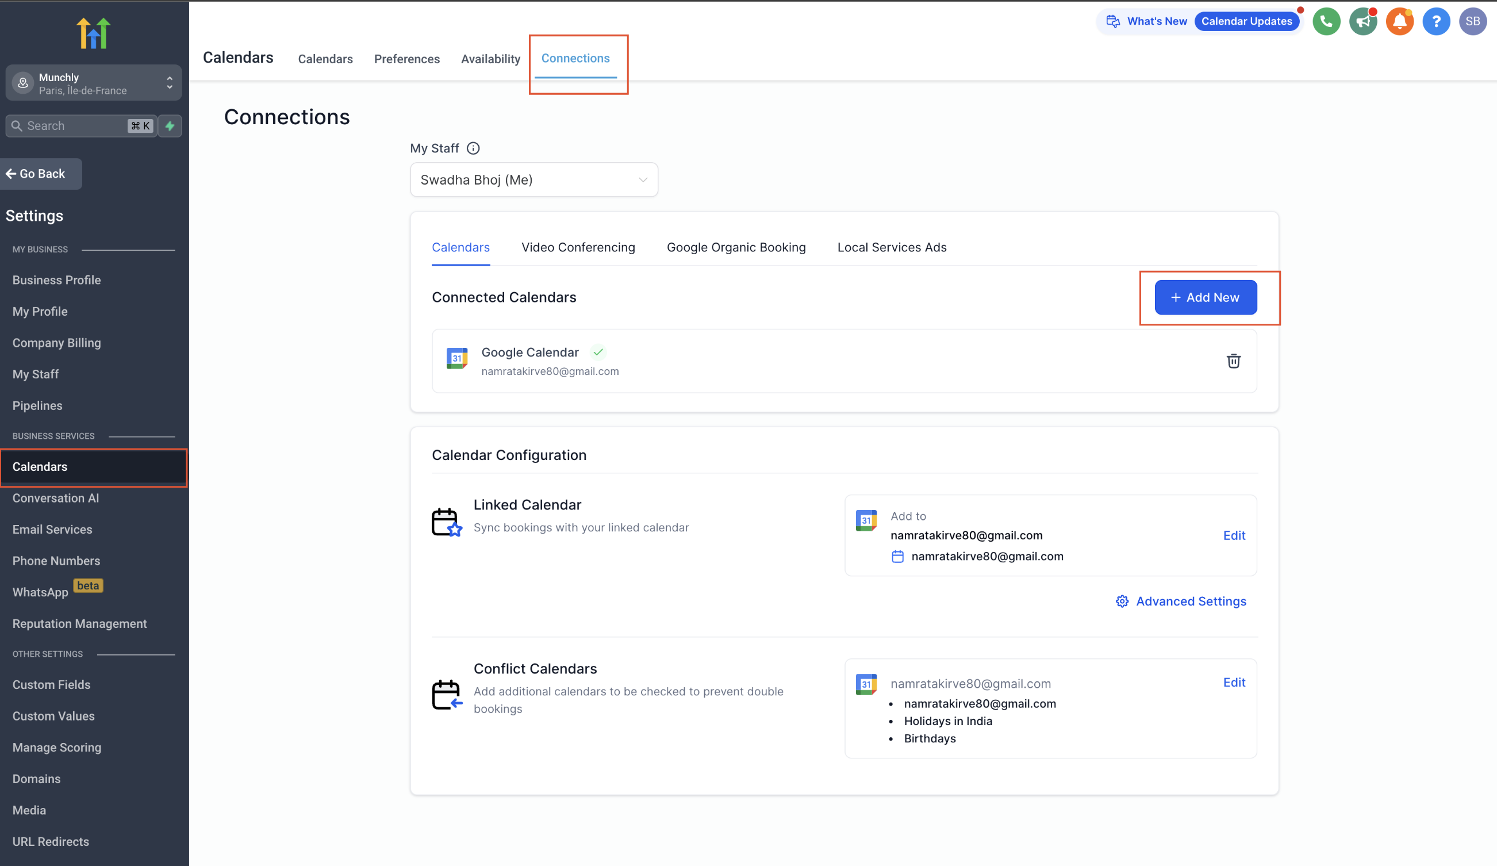The image size is (1497, 866).
Task: Expand the Swadha Bhoj staff dropdown
Action: [x=533, y=180]
